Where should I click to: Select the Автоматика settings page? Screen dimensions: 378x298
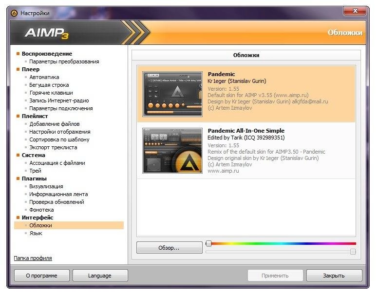coord(44,77)
